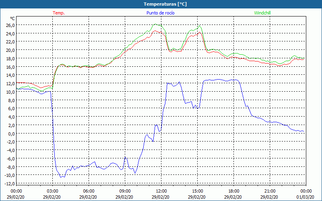Click the 01/03/20 date label
This screenshot has width=322, height=201.
[305, 197]
